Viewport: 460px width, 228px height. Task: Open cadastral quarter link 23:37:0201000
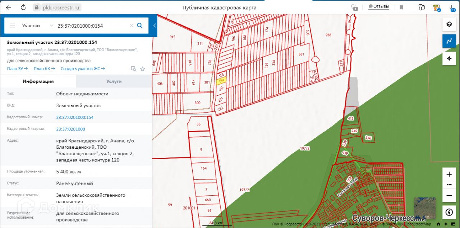pos(70,129)
